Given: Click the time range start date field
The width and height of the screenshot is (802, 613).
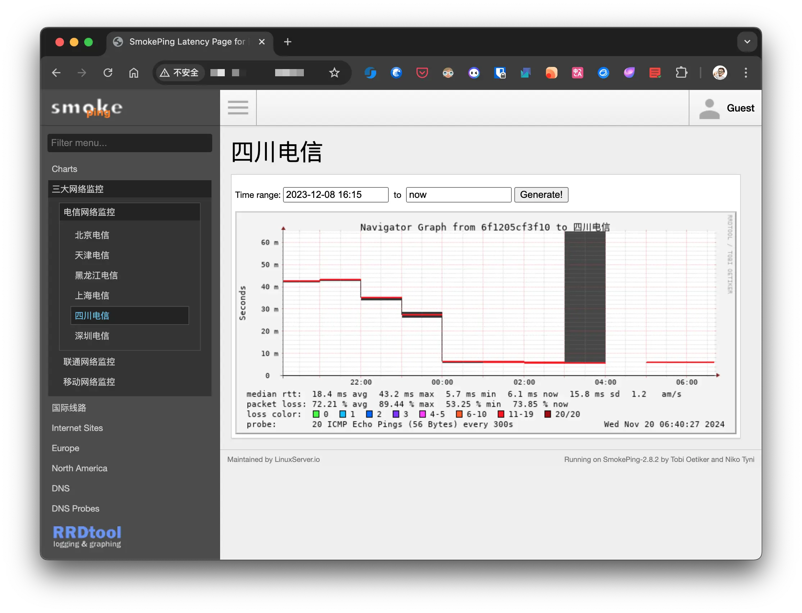Looking at the screenshot, I should point(335,195).
